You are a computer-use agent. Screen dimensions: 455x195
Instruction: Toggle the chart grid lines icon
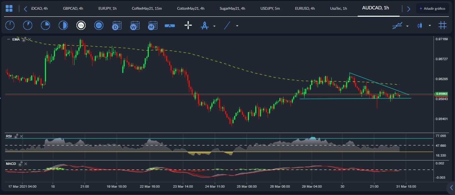(443, 25)
